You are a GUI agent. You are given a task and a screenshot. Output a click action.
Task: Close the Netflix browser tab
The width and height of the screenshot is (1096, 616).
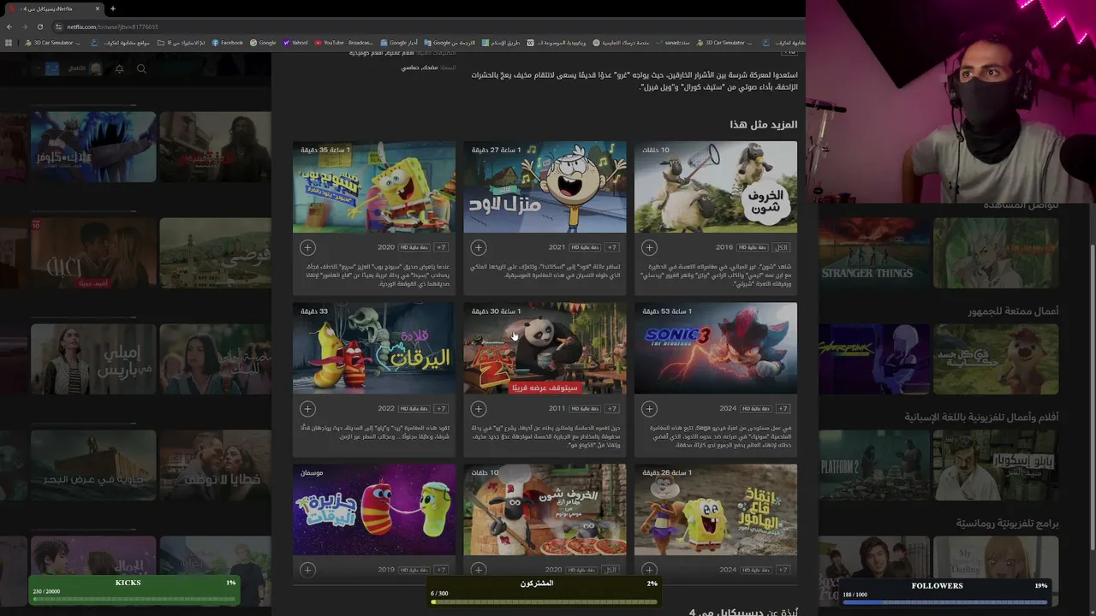click(98, 9)
